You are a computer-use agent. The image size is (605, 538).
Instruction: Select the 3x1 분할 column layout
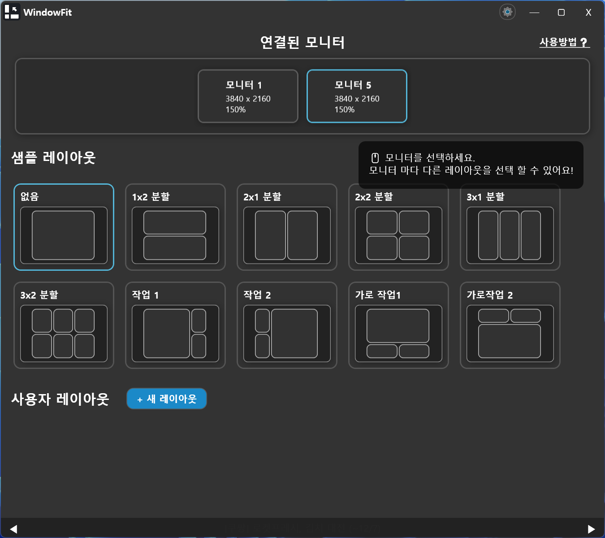tap(510, 235)
